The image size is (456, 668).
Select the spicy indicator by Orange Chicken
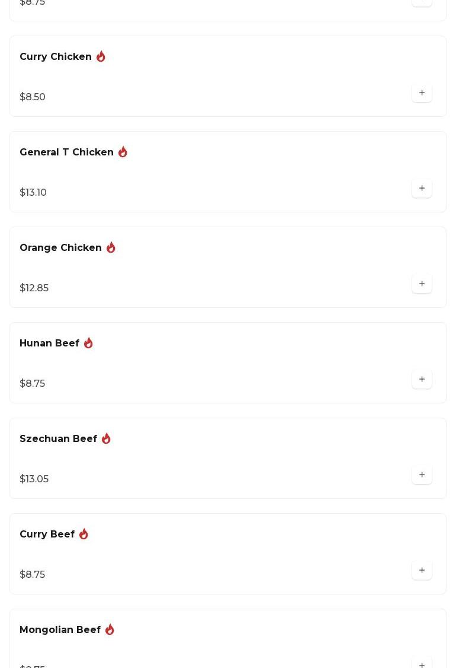coord(111,248)
